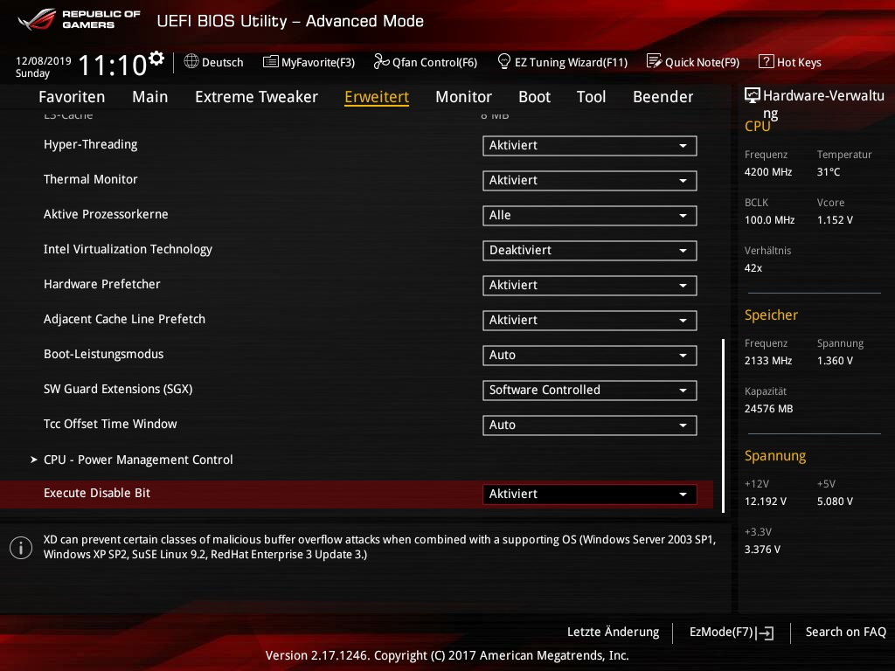
Task: Click the Hardware-Verwaltung monitor icon
Action: (x=753, y=95)
